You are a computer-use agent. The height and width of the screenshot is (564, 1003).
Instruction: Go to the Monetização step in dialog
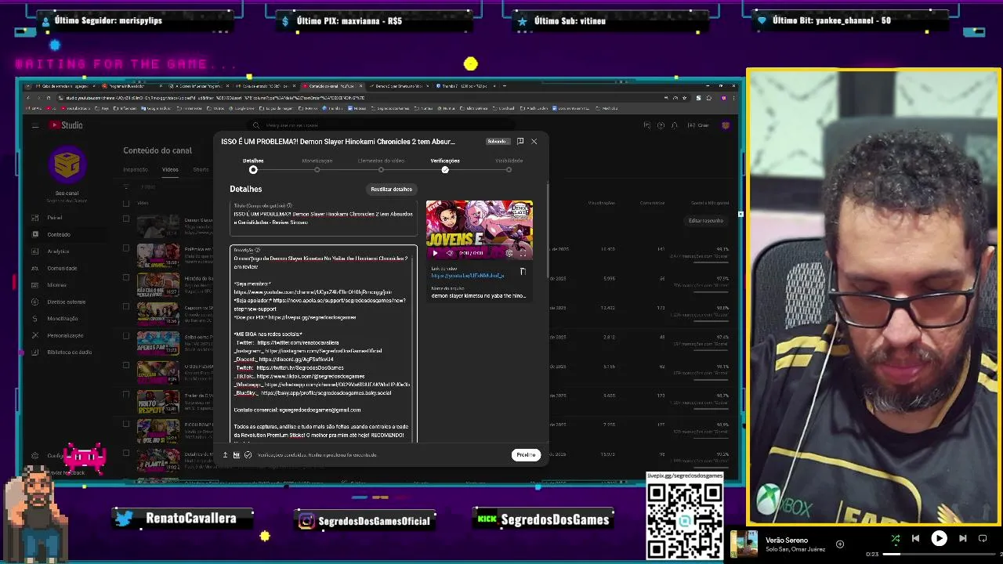coord(317,164)
